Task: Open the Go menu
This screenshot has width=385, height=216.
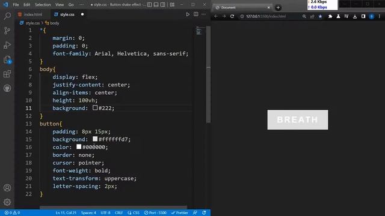Action: 71,5
